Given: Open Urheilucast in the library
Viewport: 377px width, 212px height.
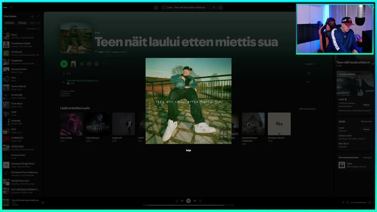Looking at the screenshot, I should click(x=22, y=53).
